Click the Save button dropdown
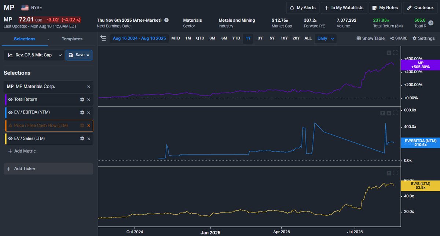This screenshot has width=440, height=236. point(79,55)
